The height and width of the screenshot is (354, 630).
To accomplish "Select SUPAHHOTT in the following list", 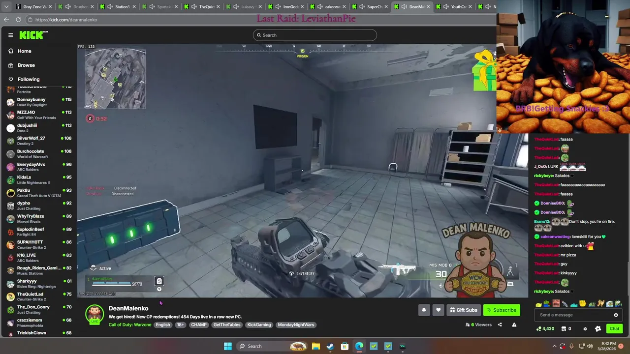I will tap(38, 244).
